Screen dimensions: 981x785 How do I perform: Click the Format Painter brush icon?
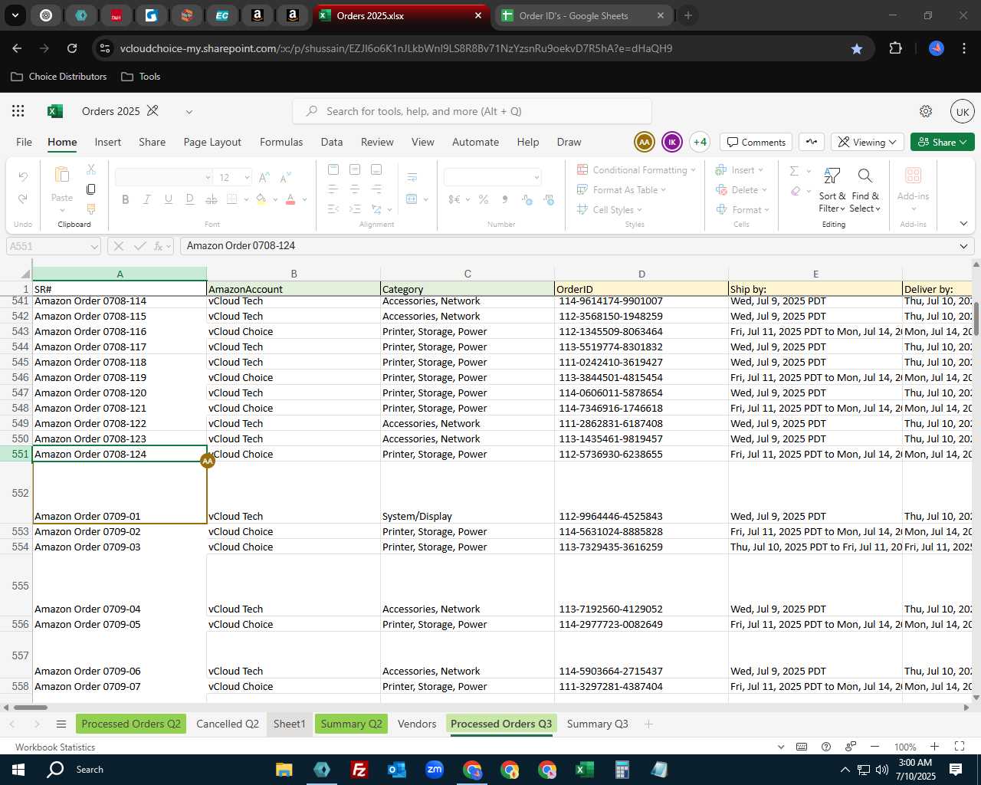click(91, 209)
